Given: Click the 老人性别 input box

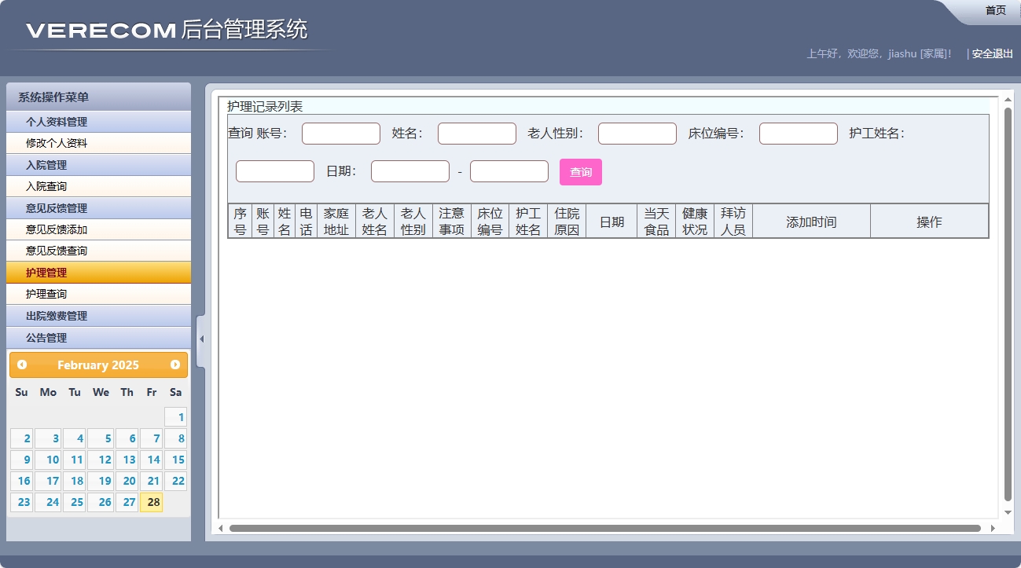Looking at the screenshot, I should point(637,133).
